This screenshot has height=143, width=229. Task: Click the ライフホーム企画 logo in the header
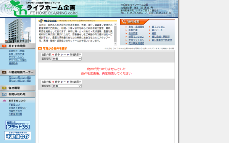41,8
